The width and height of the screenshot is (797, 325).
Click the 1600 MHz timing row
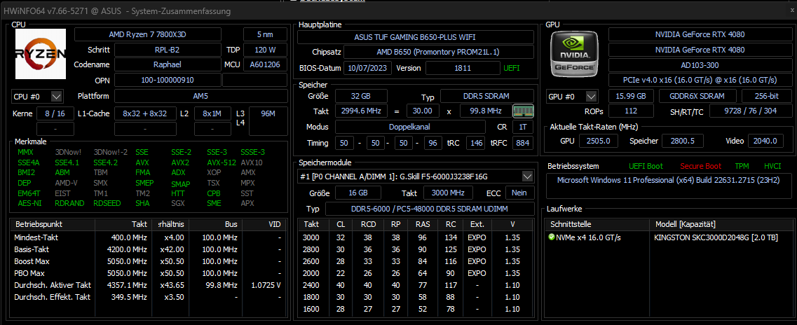click(415, 309)
